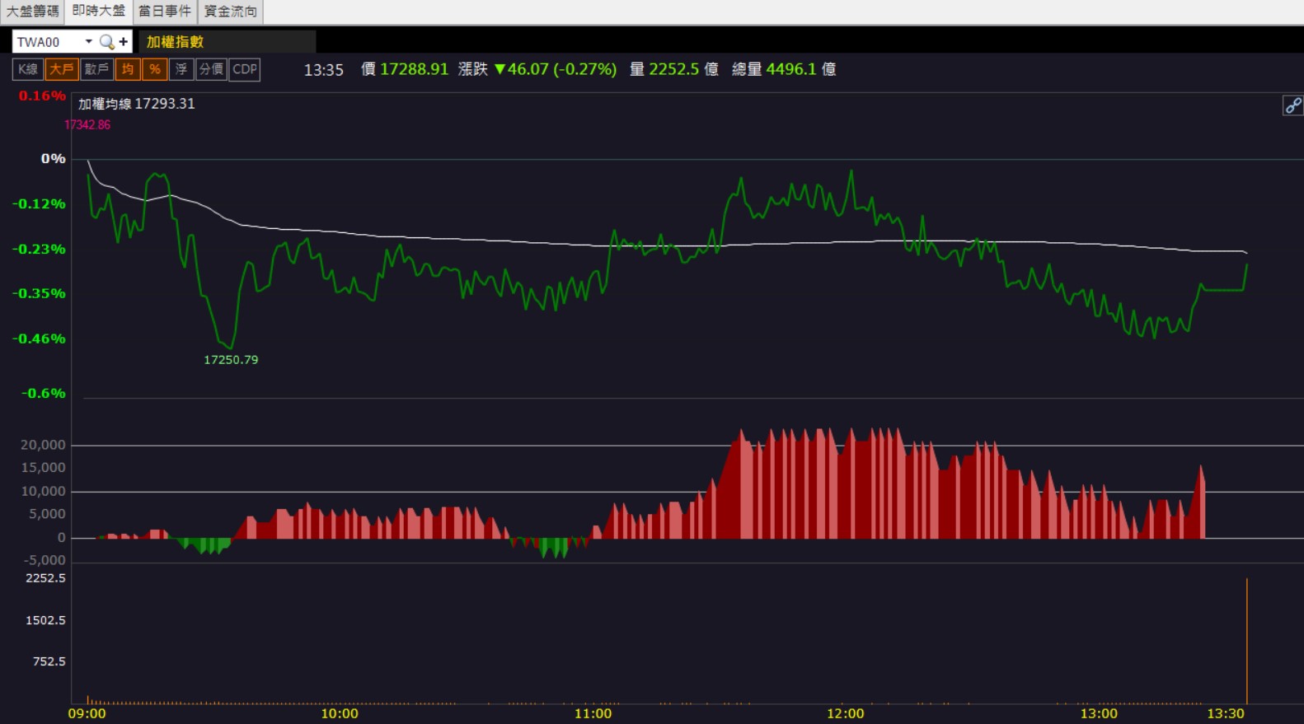Image resolution: width=1304 pixels, height=724 pixels.
Task: Click the TWA00 symbol input field
Action: coord(47,41)
